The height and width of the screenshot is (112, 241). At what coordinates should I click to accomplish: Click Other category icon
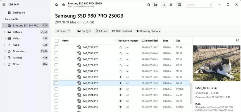(x=9, y=64)
